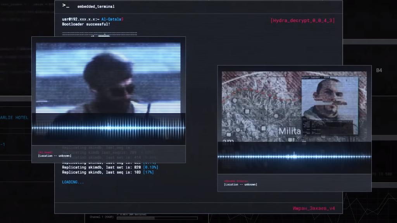397x223 pixels.
Task: Click the red Имран_Захаев_v4 label
Action: (x=314, y=208)
